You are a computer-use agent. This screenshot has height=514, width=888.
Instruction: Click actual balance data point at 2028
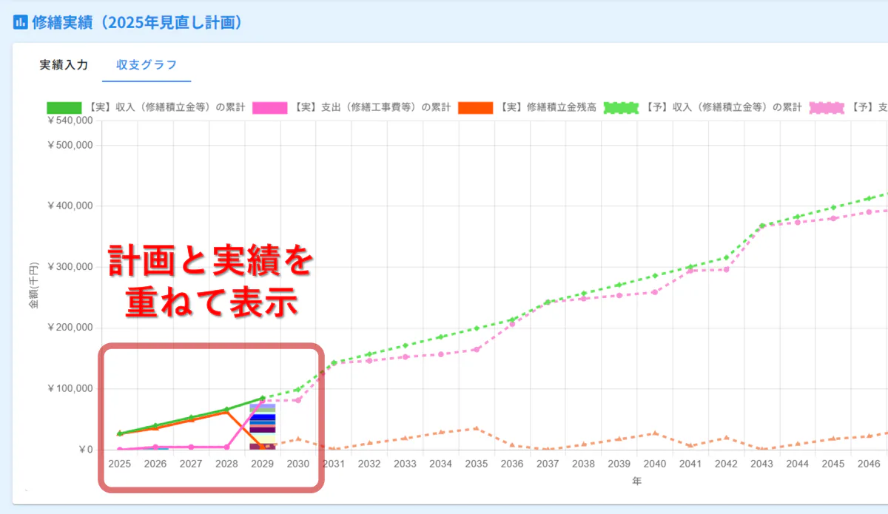click(227, 412)
